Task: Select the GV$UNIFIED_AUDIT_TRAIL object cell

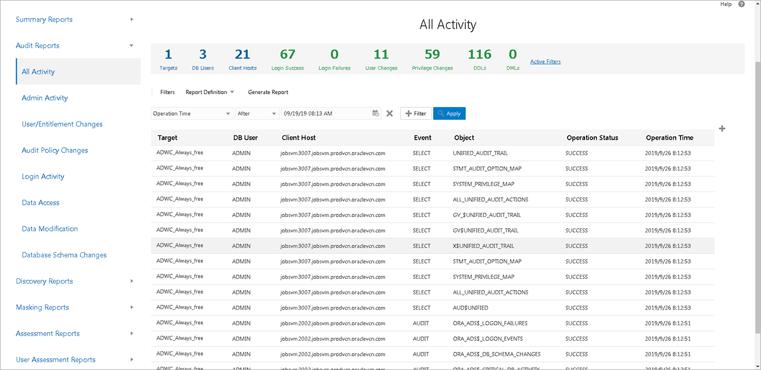Action: [x=485, y=230]
